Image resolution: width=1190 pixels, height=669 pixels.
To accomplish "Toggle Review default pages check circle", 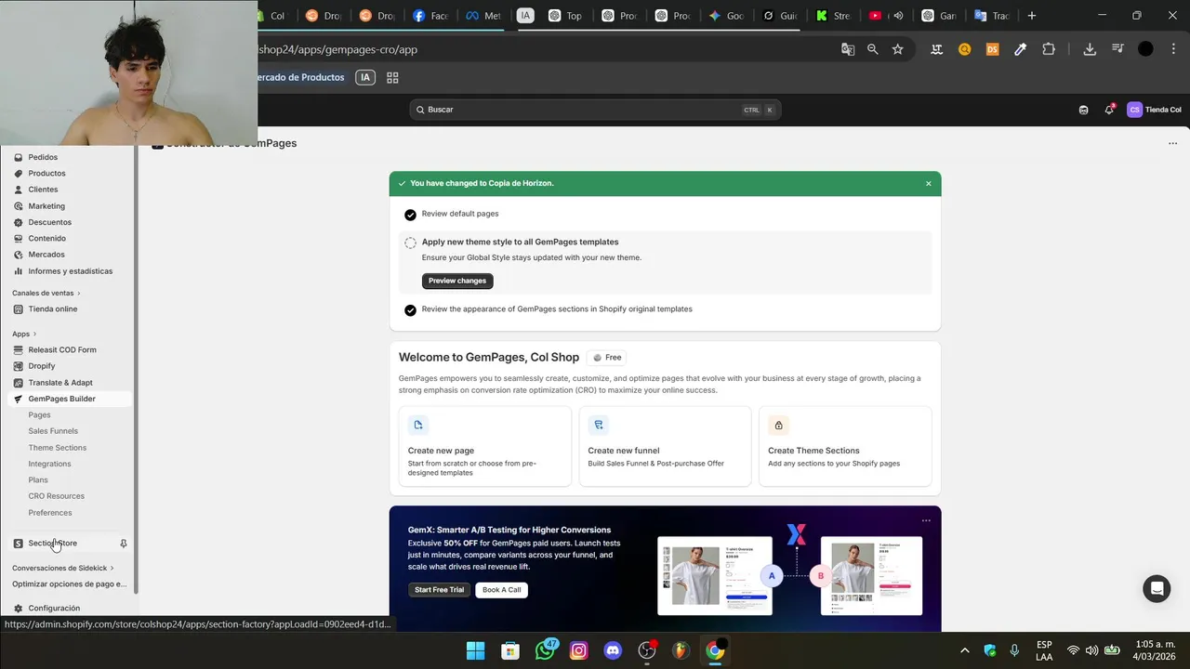I will (410, 215).
